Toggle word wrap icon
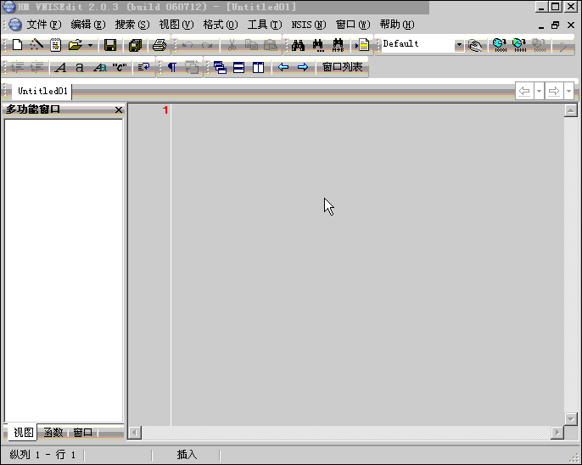 (x=143, y=67)
